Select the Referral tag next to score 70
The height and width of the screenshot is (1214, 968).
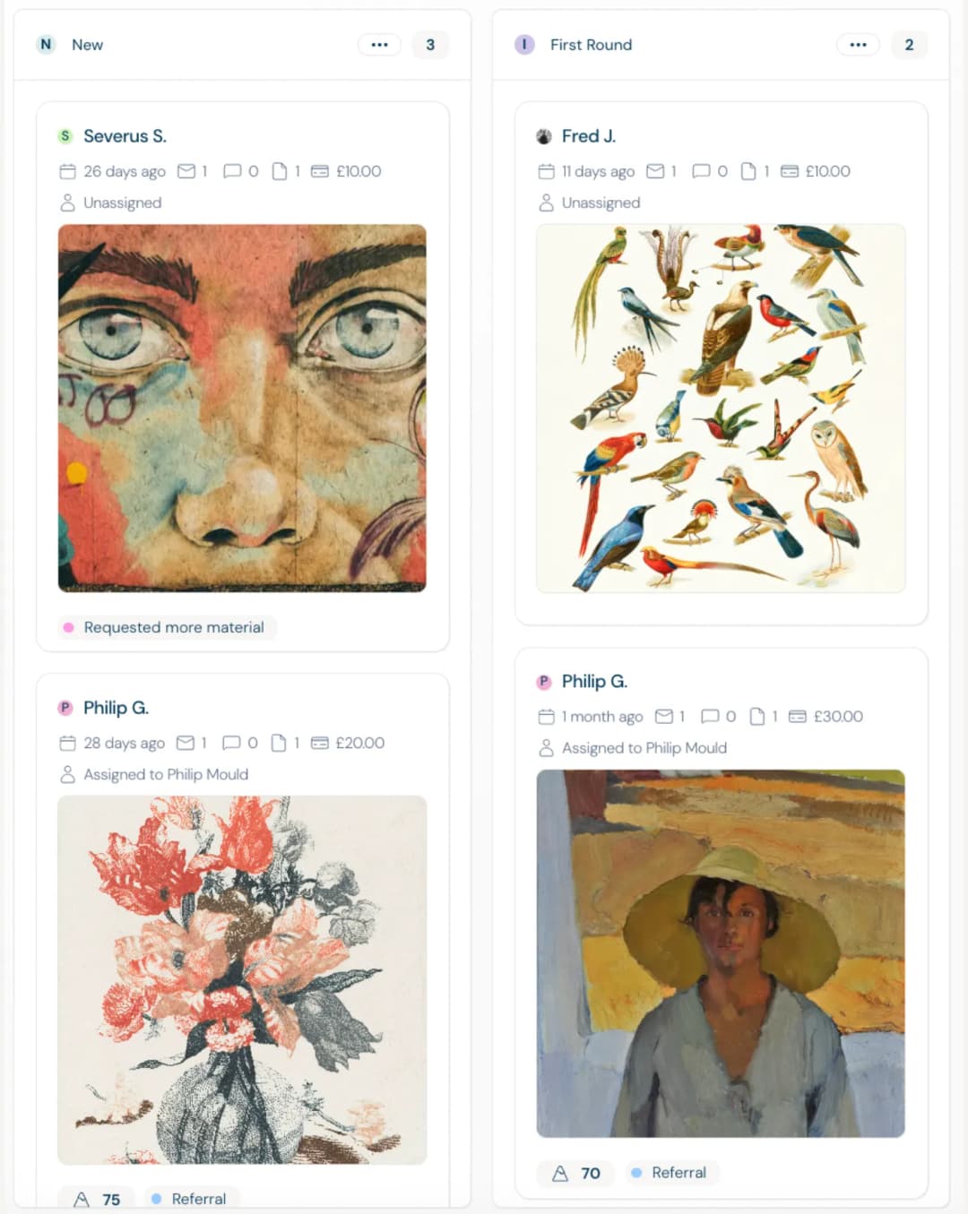pyautogui.click(x=669, y=1173)
